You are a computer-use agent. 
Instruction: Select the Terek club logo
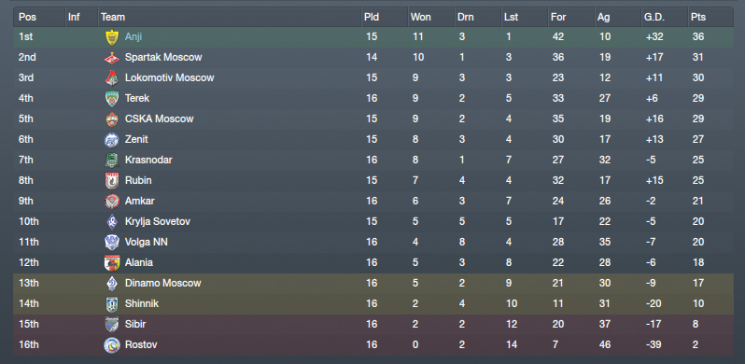pyautogui.click(x=112, y=98)
